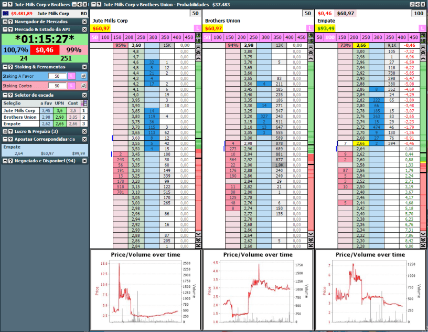Collapse the Lucro & Prejuízo panel
428x332 pixels.
coord(5,131)
